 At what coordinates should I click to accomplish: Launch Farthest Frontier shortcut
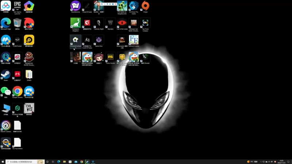click(x=134, y=41)
